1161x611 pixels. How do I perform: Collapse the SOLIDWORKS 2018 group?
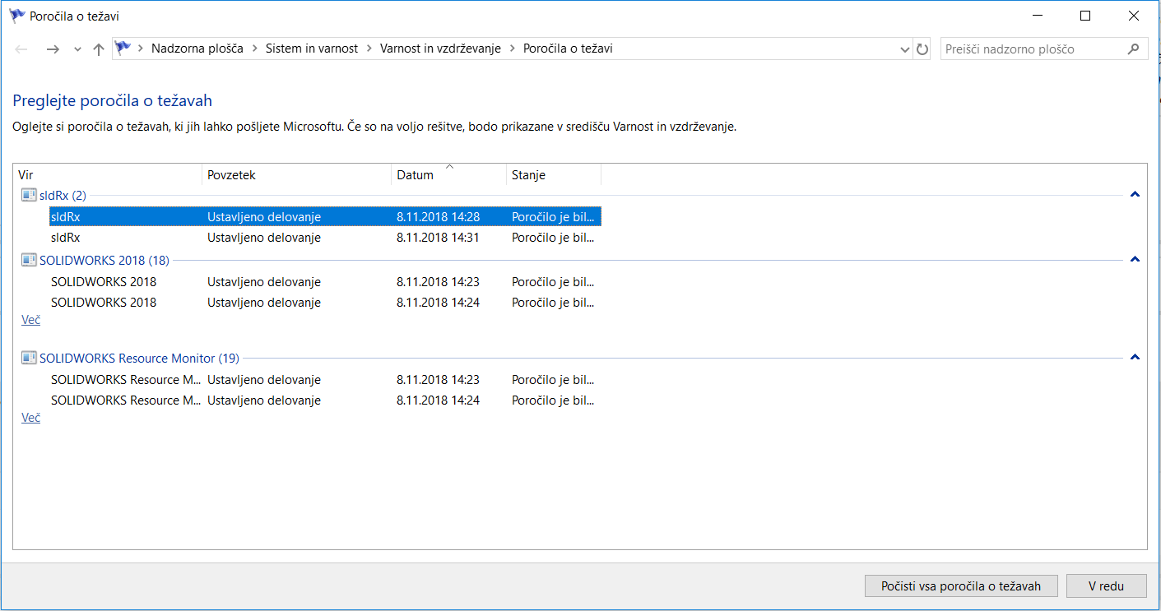[1135, 260]
